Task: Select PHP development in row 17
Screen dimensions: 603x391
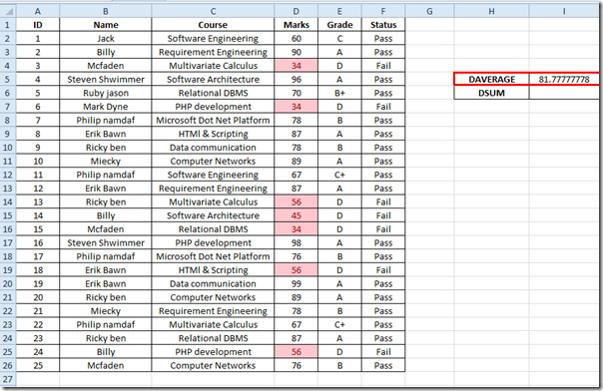Action: pyautogui.click(x=213, y=242)
